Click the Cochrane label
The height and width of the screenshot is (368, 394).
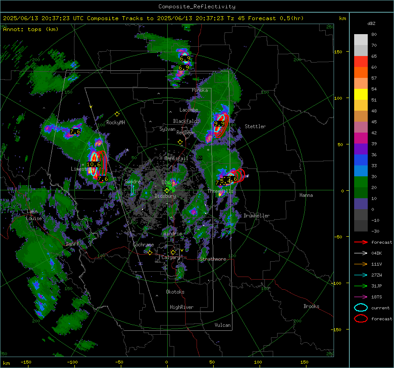pos(143,245)
